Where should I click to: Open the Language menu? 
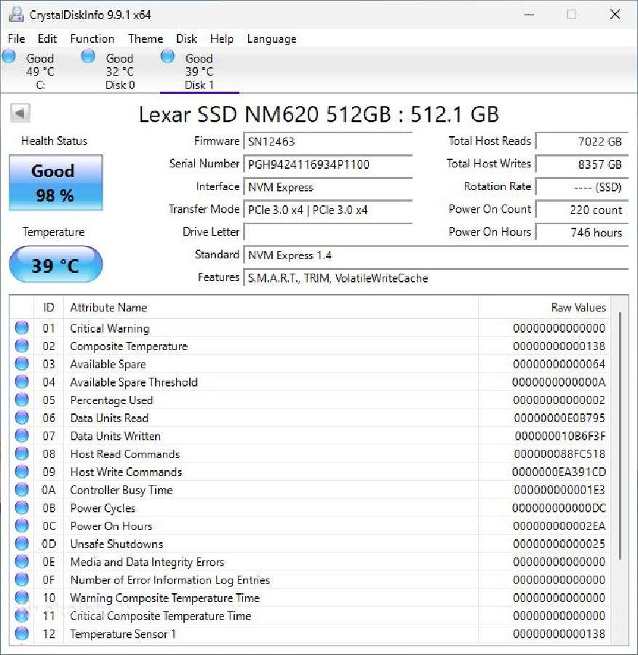(x=271, y=39)
